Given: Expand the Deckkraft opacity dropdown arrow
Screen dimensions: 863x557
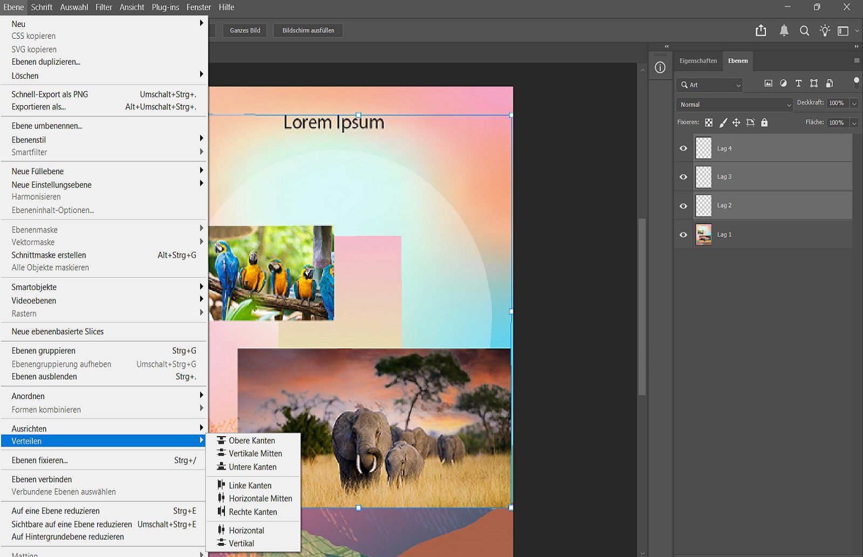Looking at the screenshot, I should (854, 104).
